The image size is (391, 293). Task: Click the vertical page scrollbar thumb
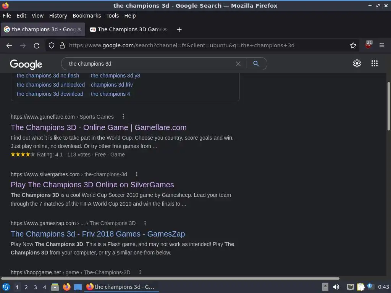388,106
